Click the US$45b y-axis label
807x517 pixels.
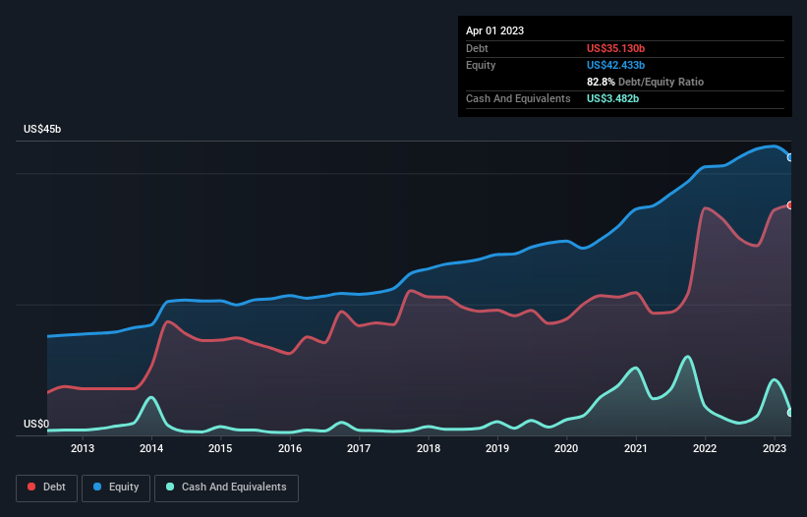coord(42,129)
